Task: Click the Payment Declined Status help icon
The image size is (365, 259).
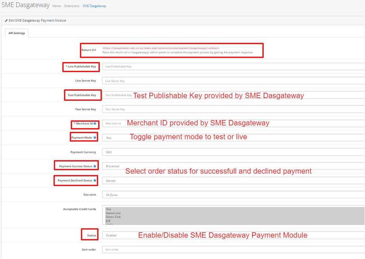Action: tap(95, 181)
